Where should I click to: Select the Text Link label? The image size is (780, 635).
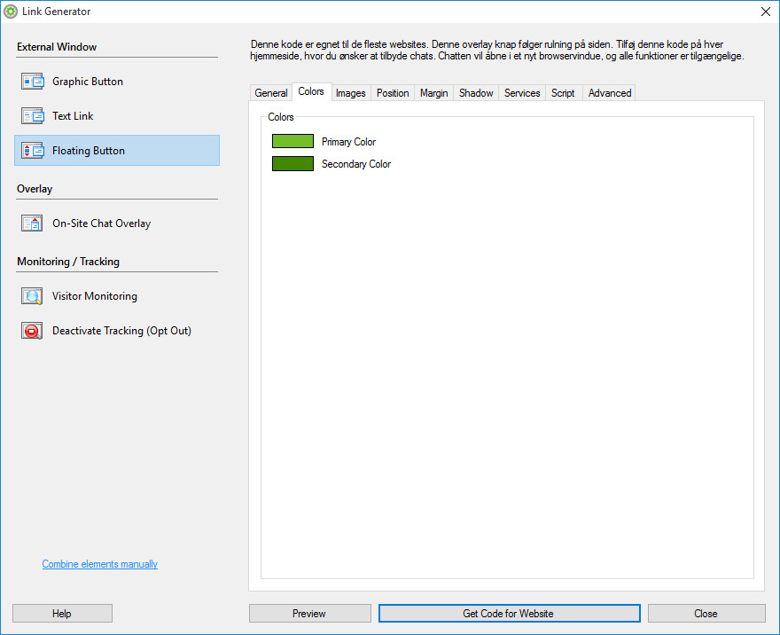[73, 116]
